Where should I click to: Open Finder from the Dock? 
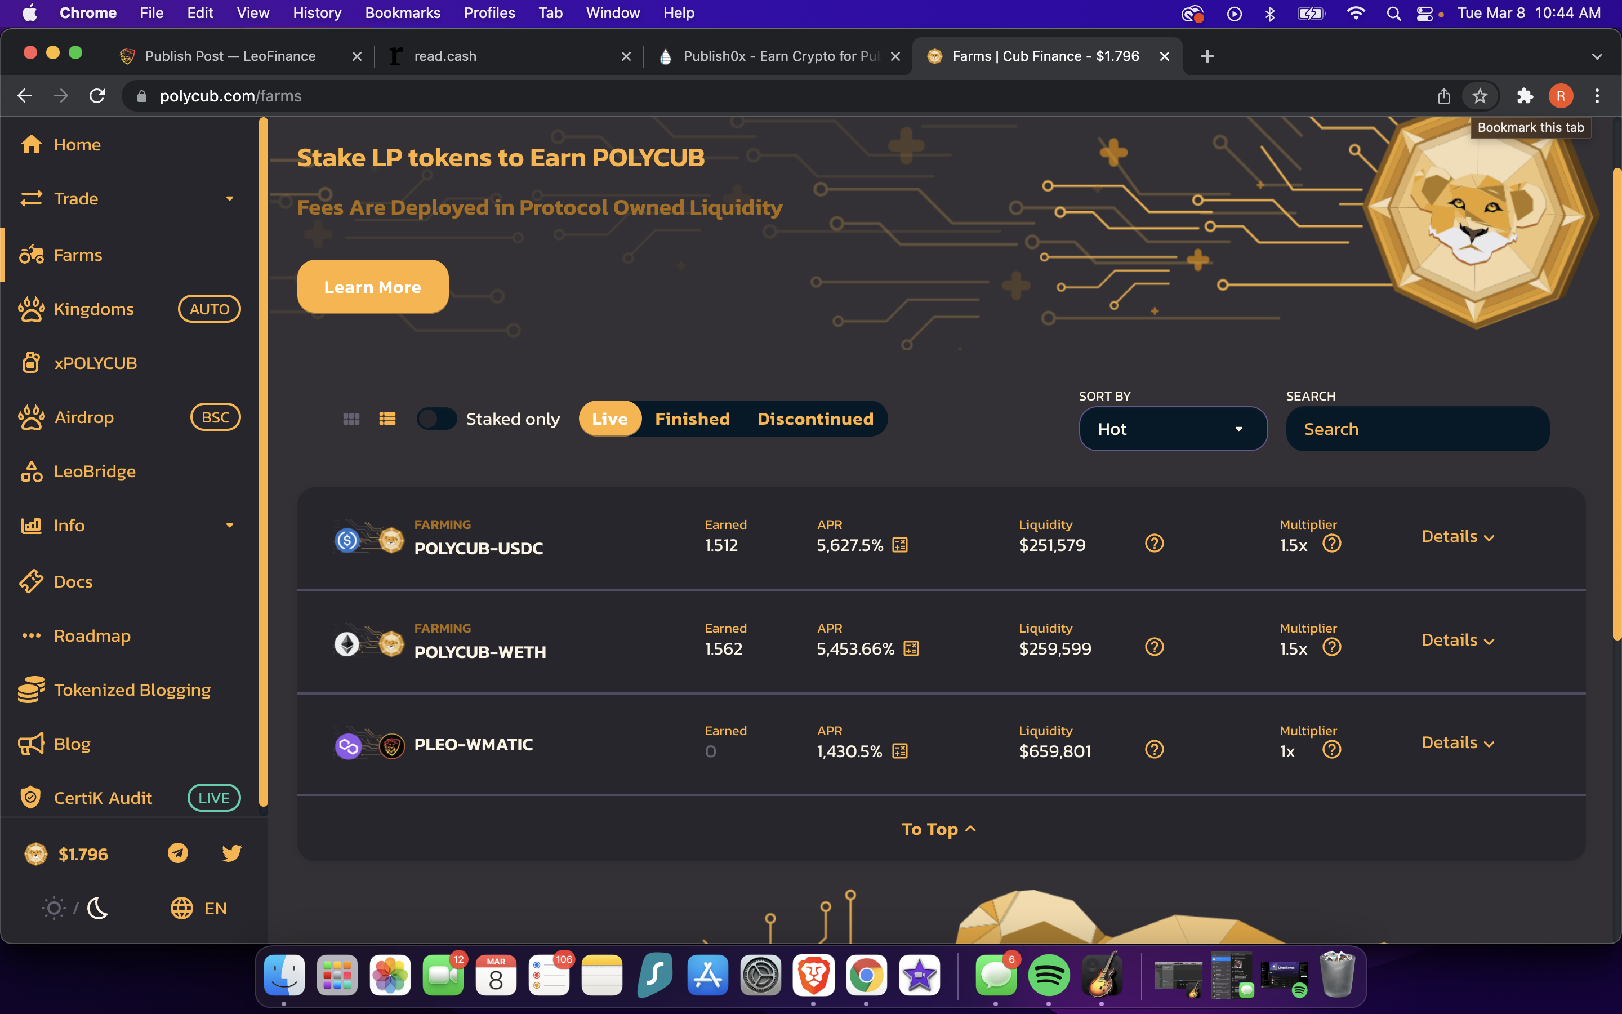284,975
